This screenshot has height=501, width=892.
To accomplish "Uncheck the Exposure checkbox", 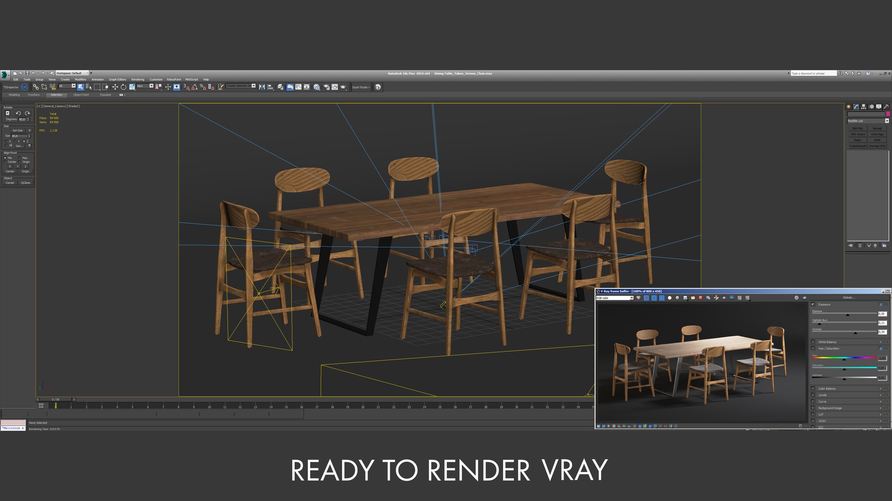I will coord(813,304).
